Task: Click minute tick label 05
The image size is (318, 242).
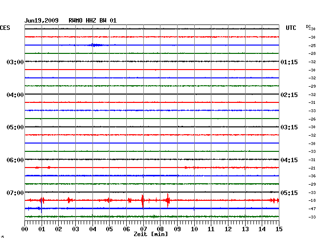Action: coord(109,229)
